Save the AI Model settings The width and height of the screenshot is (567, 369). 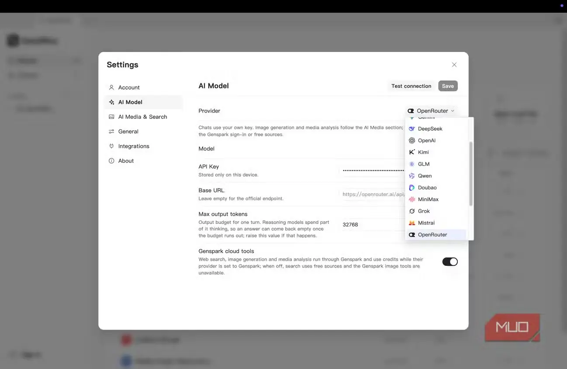(x=448, y=86)
